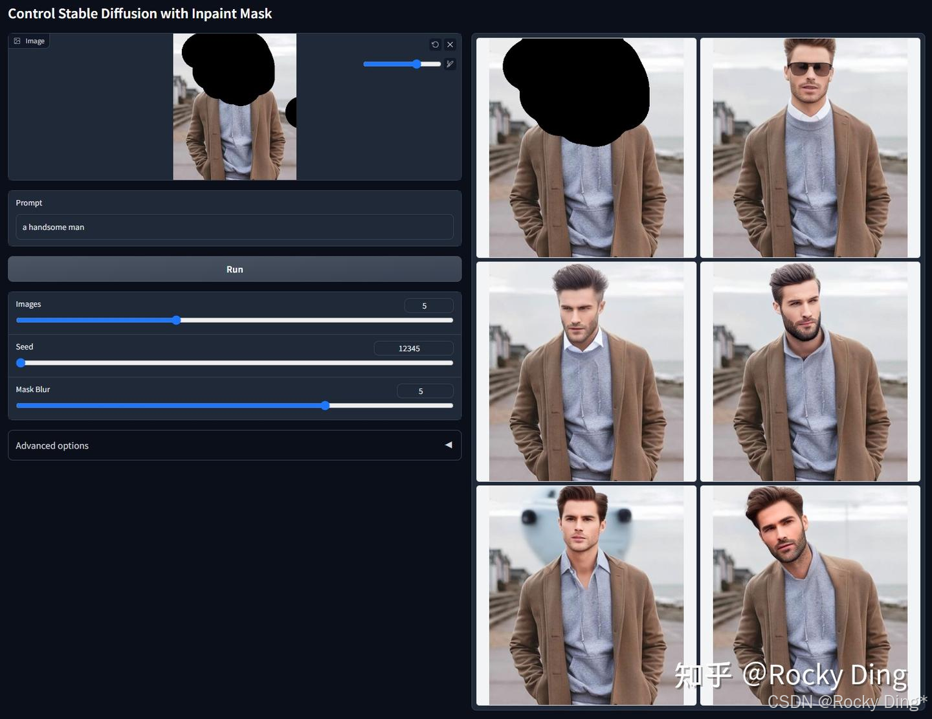Click the image icon in the Image tab label
Screen dimensions: 932x719
(x=17, y=40)
